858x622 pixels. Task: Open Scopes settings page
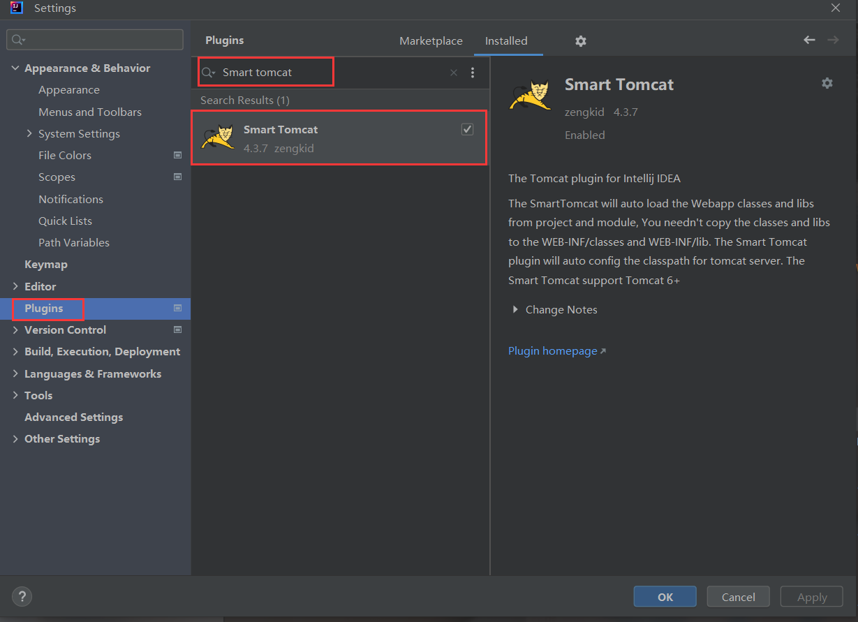57,177
